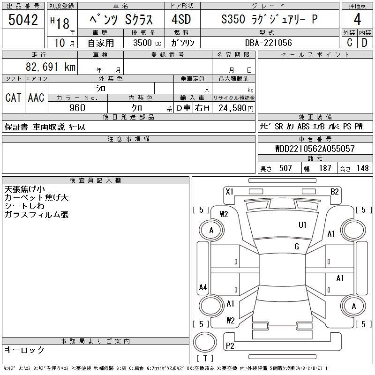Select the inspector note カーペット焦げ大
Image resolution: width=375 pixels, height=375 pixels.
tap(37, 197)
